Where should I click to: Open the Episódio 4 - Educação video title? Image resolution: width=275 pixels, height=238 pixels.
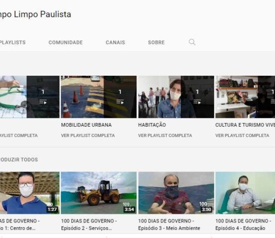tap(243, 225)
